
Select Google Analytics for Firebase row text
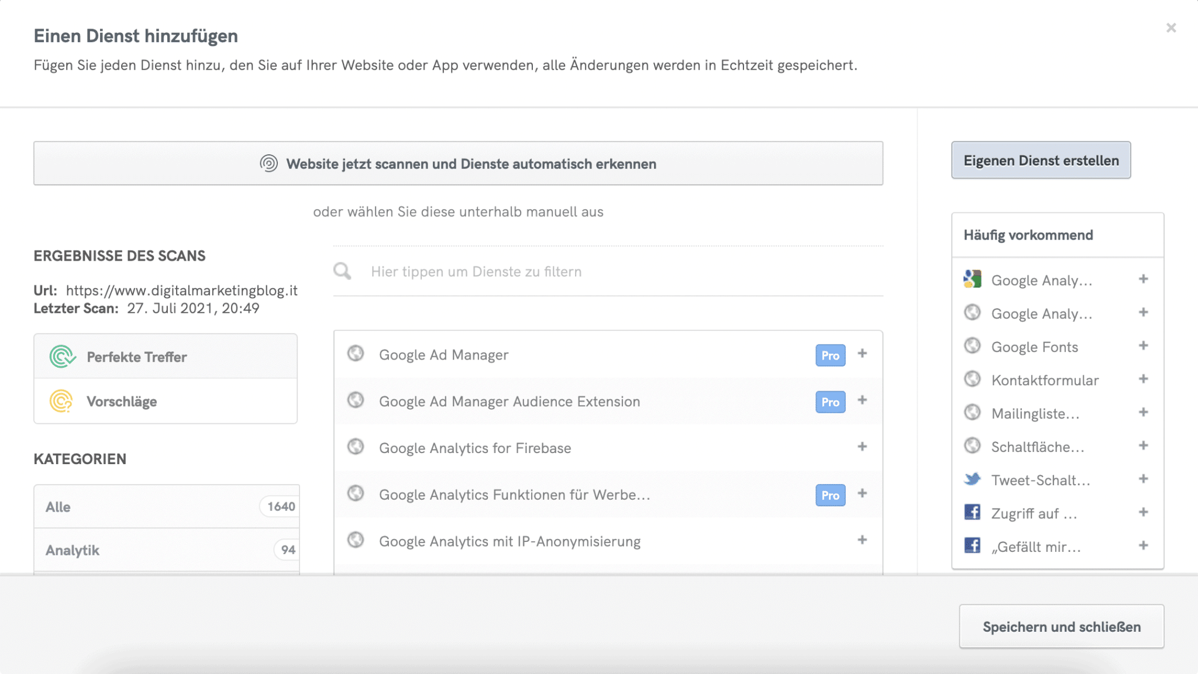pyautogui.click(x=475, y=448)
